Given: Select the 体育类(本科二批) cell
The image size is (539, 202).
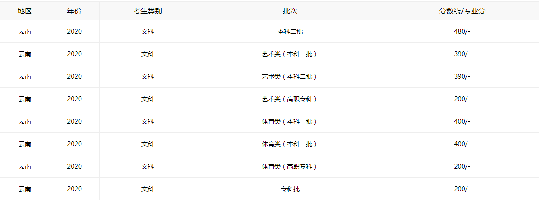Looking at the screenshot, I should [290, 144].
